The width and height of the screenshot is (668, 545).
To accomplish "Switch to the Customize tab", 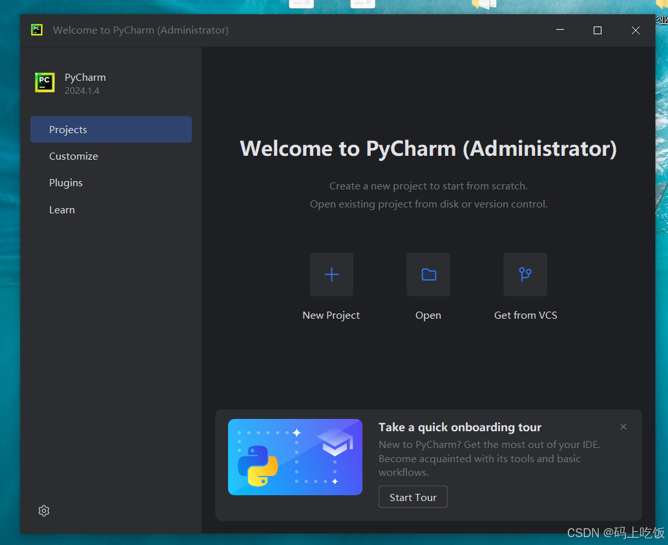I will coord(111,156).
